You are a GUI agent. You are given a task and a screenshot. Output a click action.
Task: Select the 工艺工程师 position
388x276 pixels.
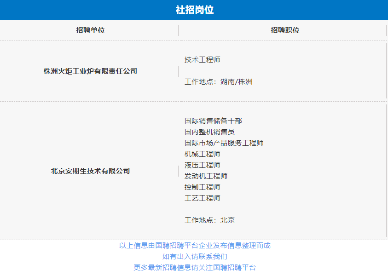[x=202, y=198]
